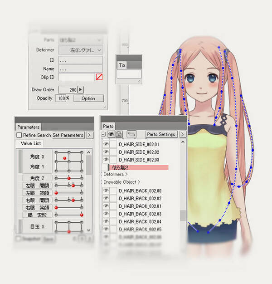Select the D_HAIR_BACK_002.01 row
Viewport: 272px width, 284px height.
140,206
